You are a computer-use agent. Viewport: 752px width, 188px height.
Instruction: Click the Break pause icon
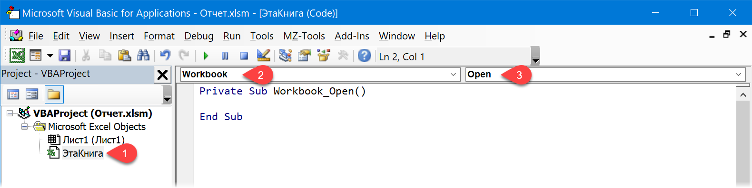225,56
